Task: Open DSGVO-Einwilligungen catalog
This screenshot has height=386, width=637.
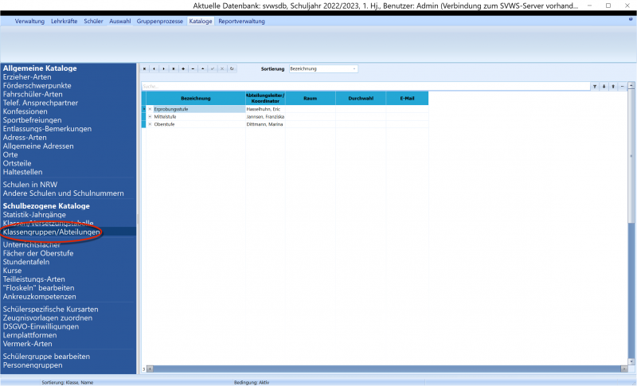Action: [x=41, y=327]
